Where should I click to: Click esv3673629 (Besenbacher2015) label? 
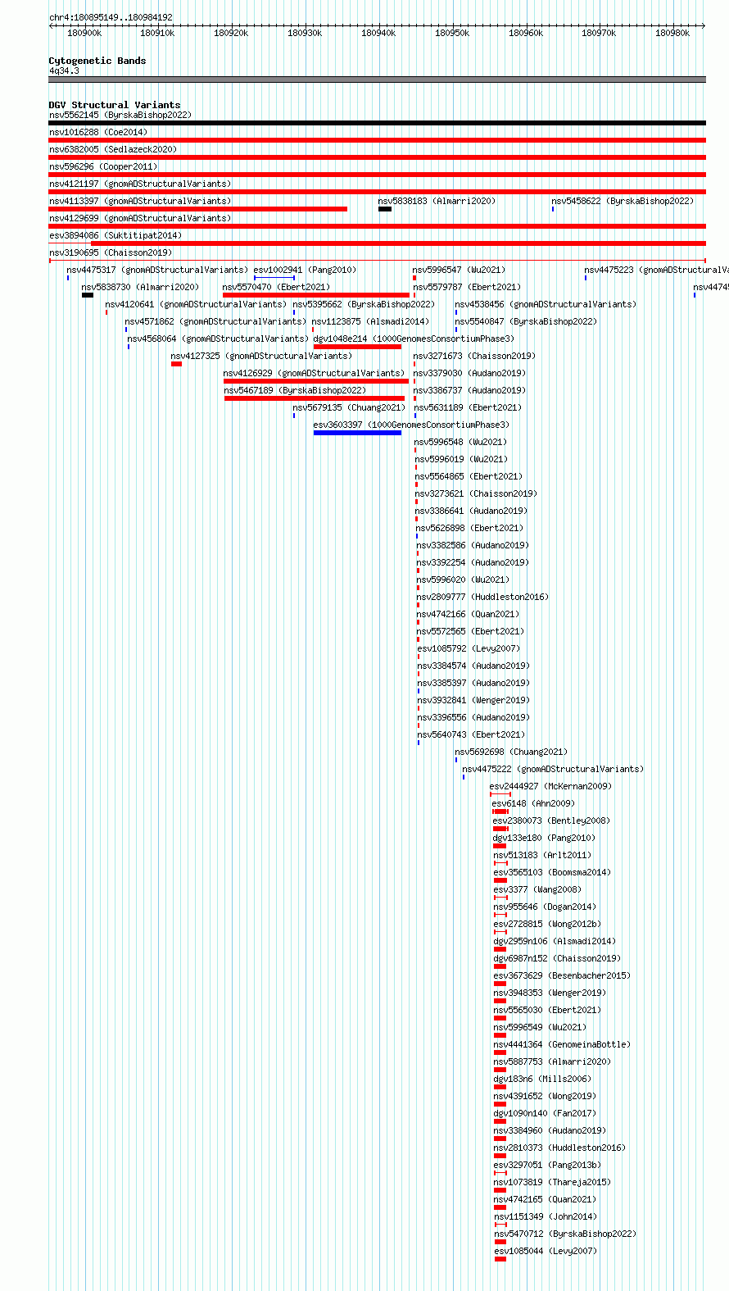coord(562,976)
